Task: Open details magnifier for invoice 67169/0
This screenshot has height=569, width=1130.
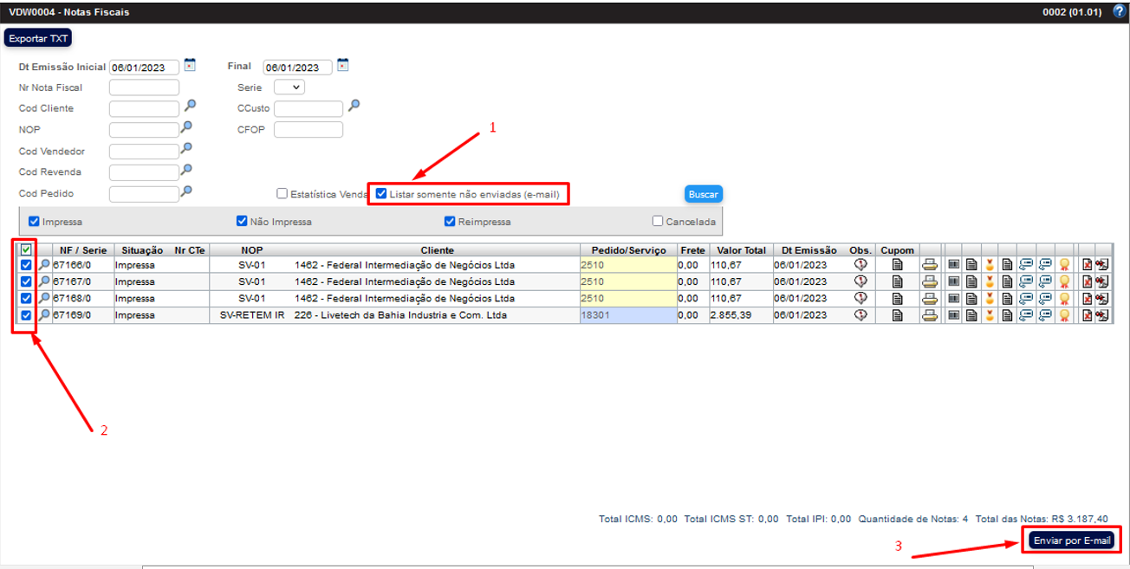Action: (44, 315)
